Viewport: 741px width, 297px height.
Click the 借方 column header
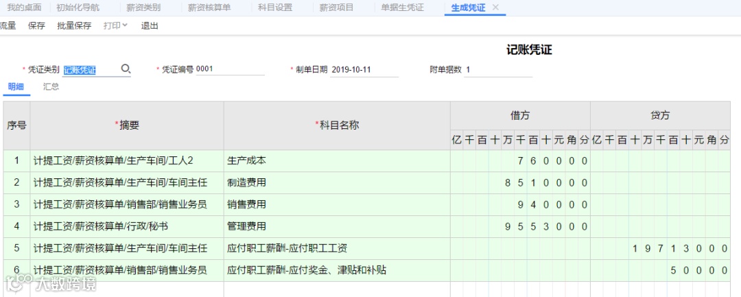[x=520, y=115]
